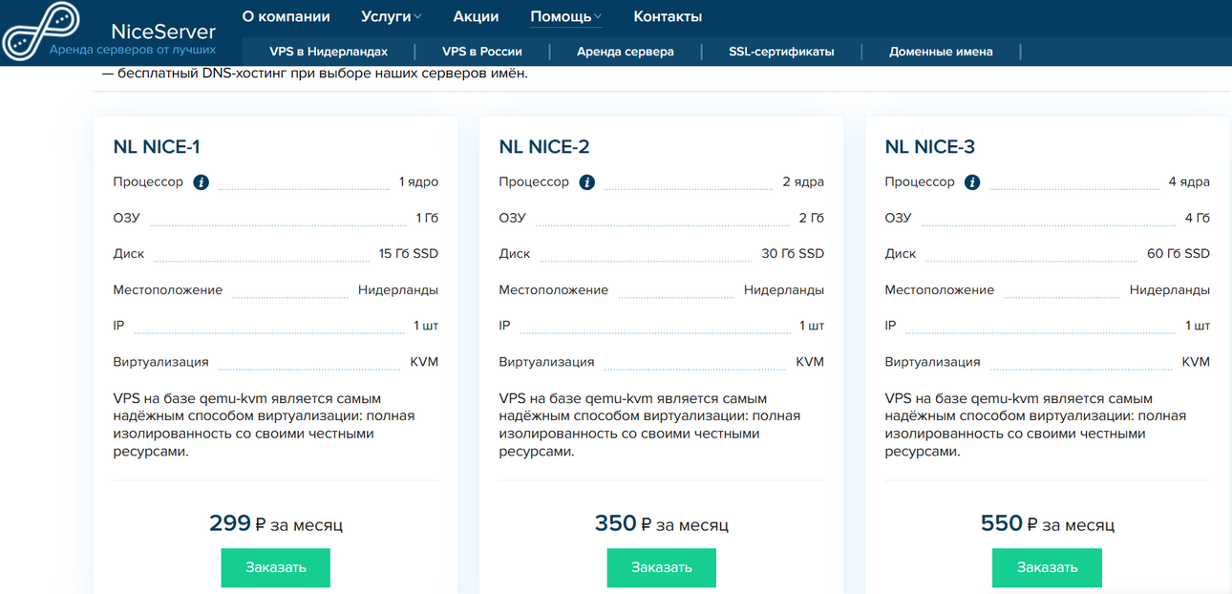This screenshot has width=1232, height=594.
Task: Click the processor info icon in NL NICE-2
Action: pyautogui.click(x=586, y=182)
